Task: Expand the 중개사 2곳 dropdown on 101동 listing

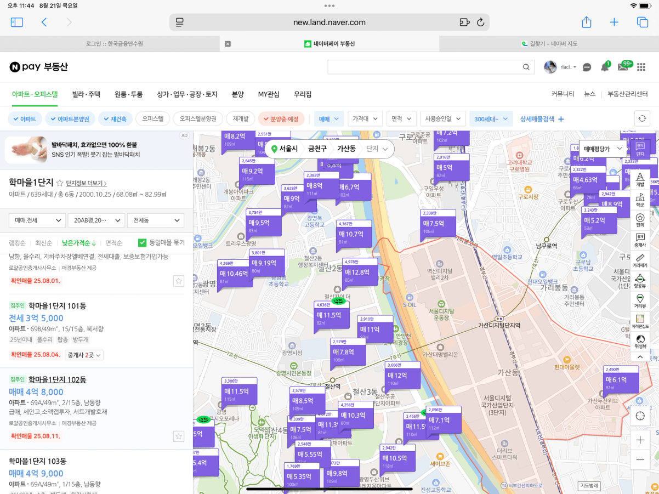Action: [x=84, y=355]
